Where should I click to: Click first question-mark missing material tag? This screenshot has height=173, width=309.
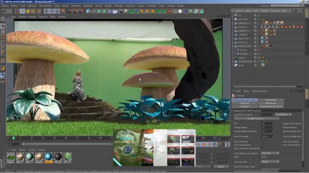(263, 27)
